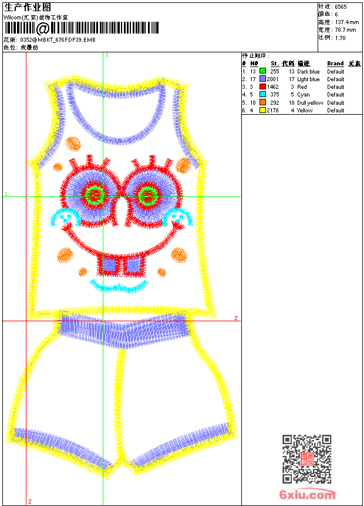
Task: Click the '停止顺序' stop sequence heading
Action: pos(256,56)
